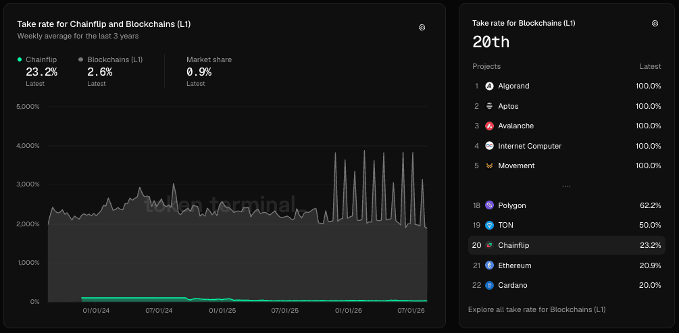
Task: Click the TON logo icon
Action: click(489, 225)
